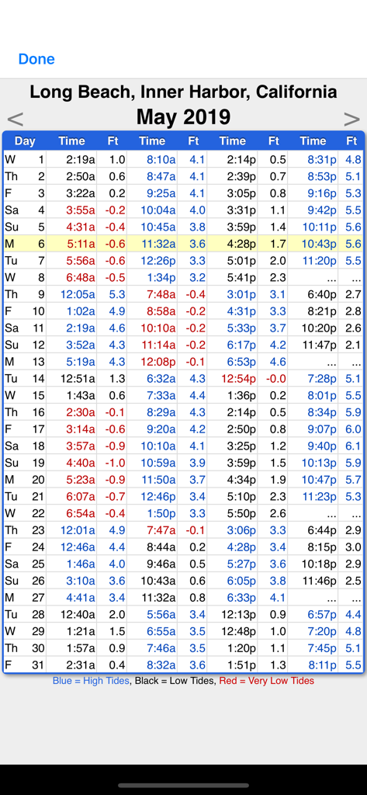Select 12:26p high tide on Tuesday 7
The height and width of the screenshot is (795, 367).
(158, 261)
